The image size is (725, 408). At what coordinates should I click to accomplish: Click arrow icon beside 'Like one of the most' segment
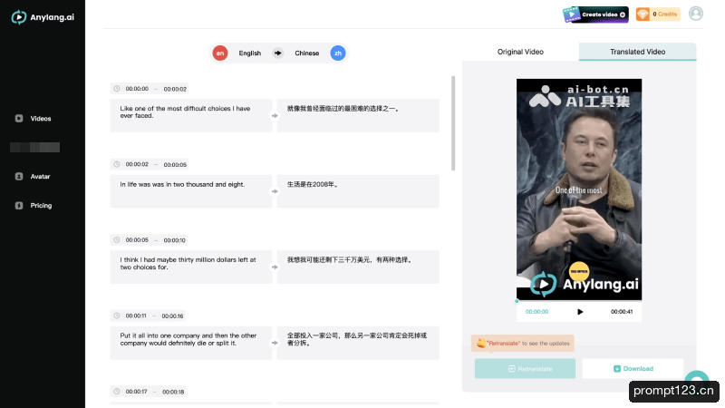[275, 116]
